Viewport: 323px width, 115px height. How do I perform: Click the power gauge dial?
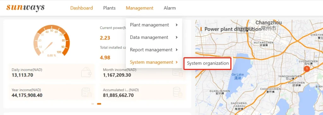(x=51, y=40)
